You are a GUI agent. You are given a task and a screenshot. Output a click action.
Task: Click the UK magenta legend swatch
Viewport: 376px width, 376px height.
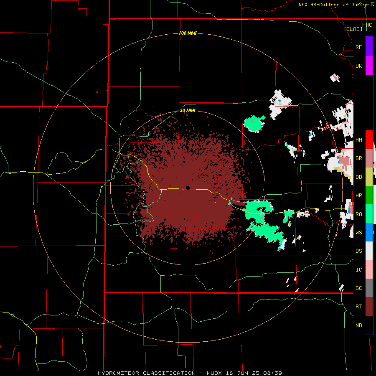pos(369,66)
